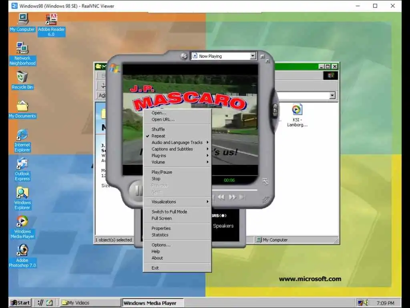Select Help in the context menu
This screenshot has width=410, height=308.
click(177, 251)
